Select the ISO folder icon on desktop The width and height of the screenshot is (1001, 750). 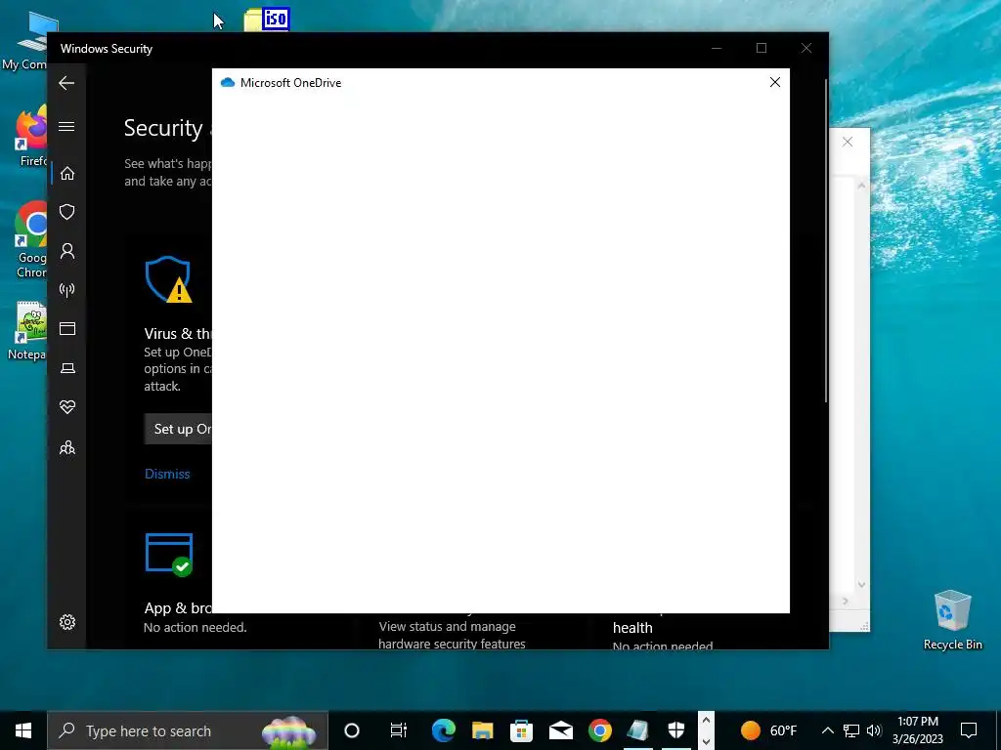267,20
